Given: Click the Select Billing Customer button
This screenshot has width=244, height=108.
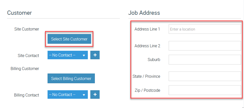Looking at the screenshot, I should (71, 78).
